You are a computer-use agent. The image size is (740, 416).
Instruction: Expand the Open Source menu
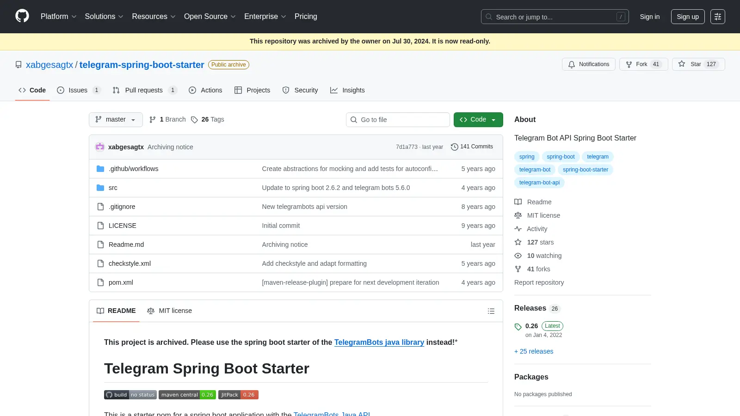[x=210, y=16]
